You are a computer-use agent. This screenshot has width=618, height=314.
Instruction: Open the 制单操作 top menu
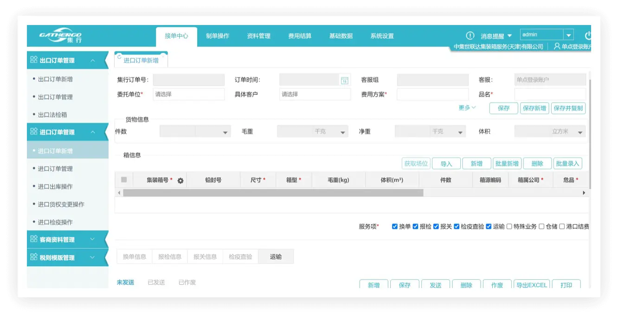218,36
